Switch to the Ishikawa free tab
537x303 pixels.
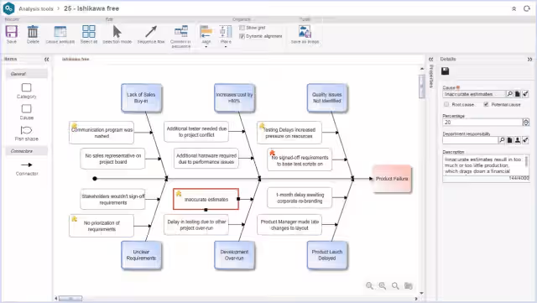76,60
